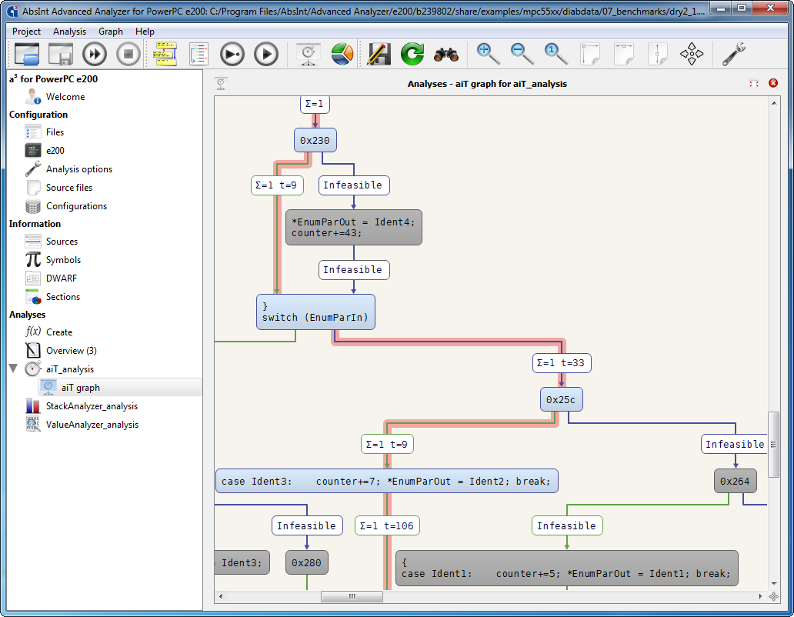Zoom out with minus magnifier
794x617 pixels.
(x=522, y=54)
